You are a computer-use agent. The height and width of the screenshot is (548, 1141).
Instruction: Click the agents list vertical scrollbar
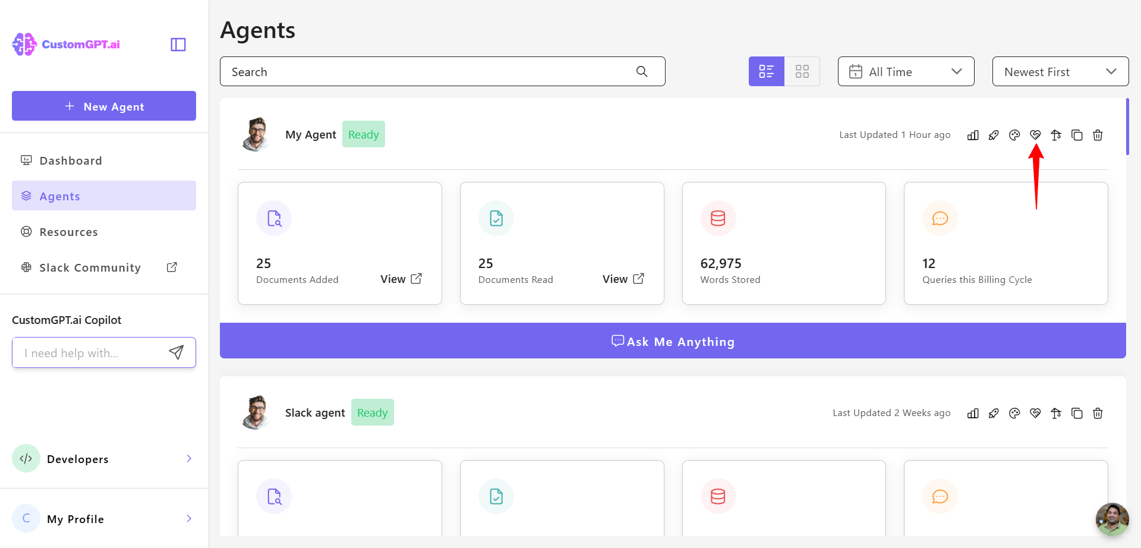pyautogui.click(x=1127, y=127)
